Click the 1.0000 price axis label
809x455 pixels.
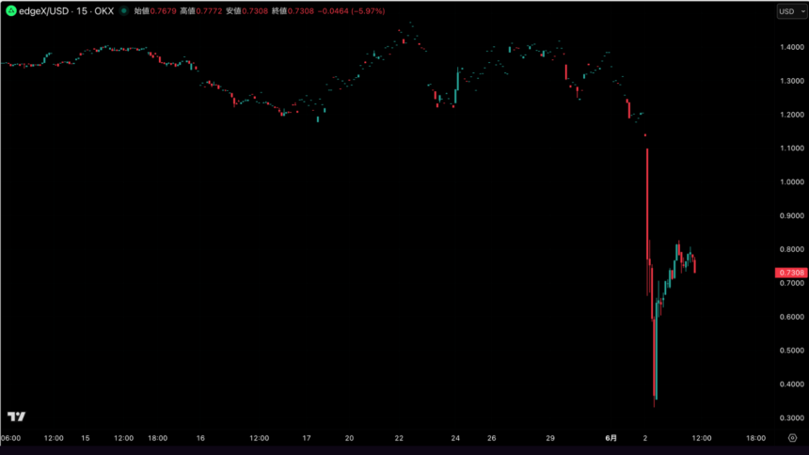[792, 181]
